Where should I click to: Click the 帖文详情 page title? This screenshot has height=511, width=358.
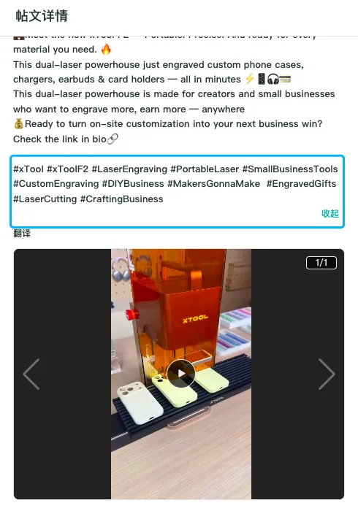click(42, 15)
